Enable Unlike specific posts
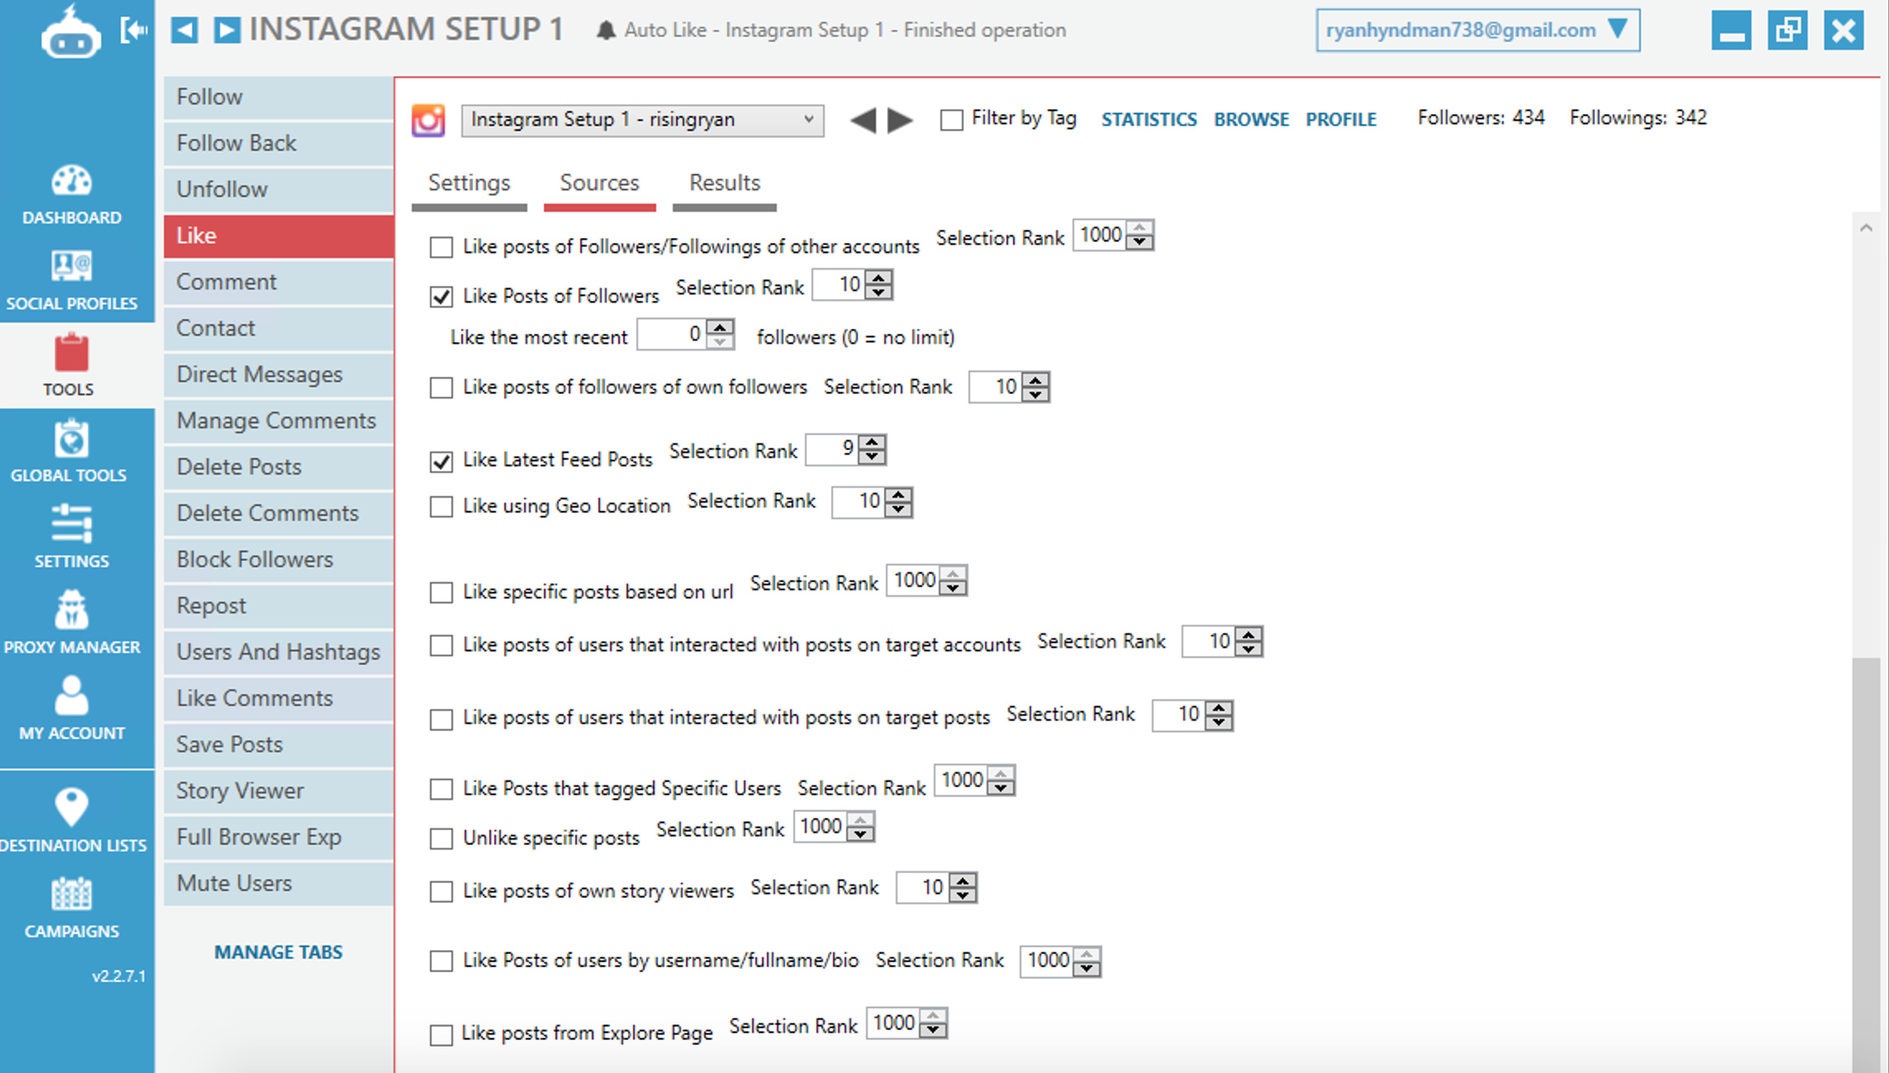This screenshot has width=1889, height=1073. 441,839
